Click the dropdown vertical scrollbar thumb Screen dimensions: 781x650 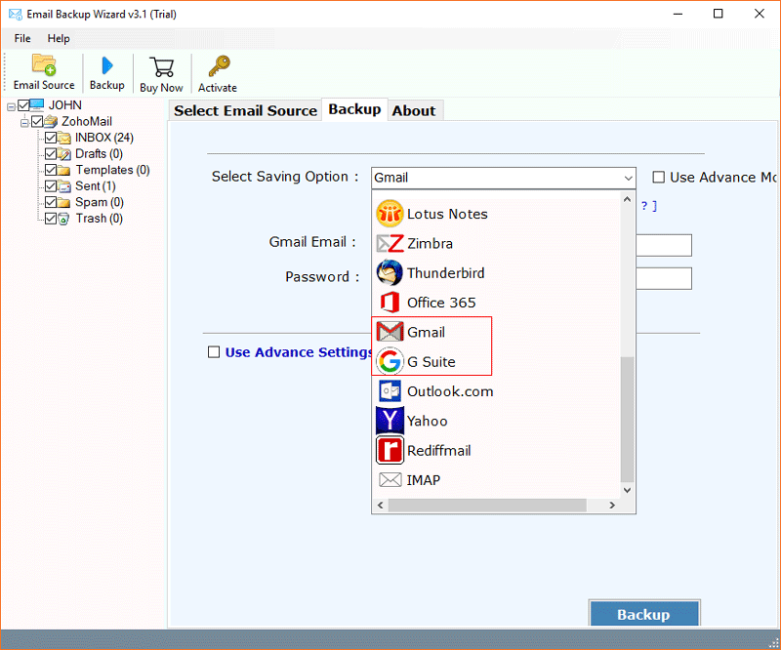pyautogui.click(x=627, y=419)
